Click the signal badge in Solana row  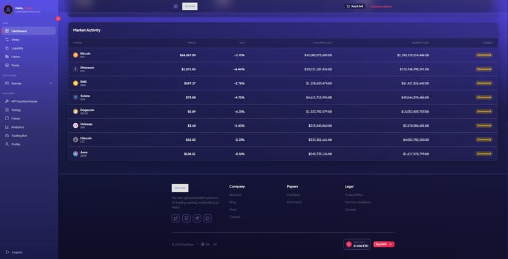[484, 97]
